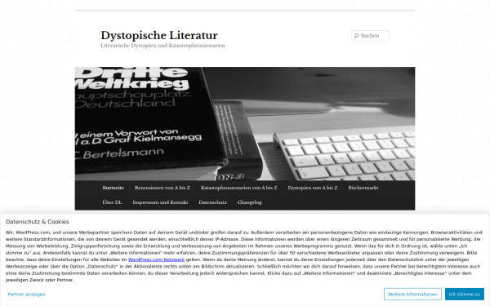View the Changelog page
The image size is (490, 306).
point(249,202)
